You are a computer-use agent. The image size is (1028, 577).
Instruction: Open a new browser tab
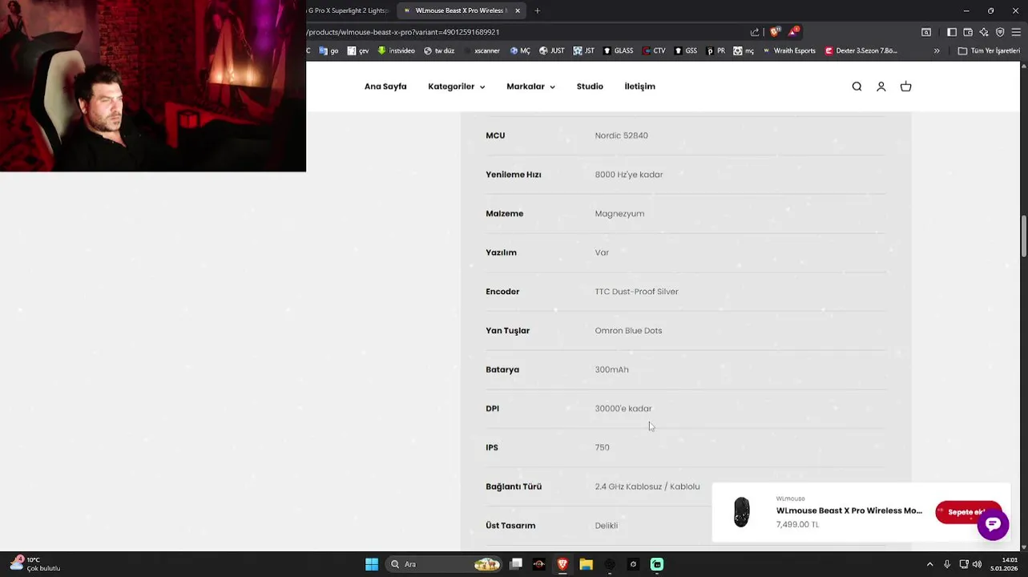[537, 10]
